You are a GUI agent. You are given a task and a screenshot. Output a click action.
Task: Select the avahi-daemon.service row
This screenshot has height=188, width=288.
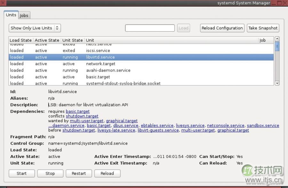click(x=141, y=70)
